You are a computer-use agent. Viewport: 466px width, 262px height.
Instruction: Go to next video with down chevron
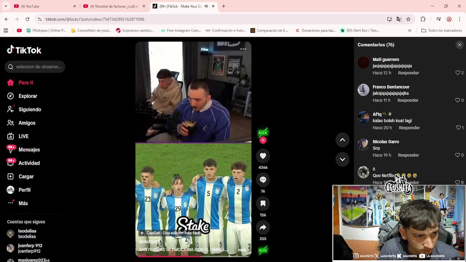coord(342,159)
